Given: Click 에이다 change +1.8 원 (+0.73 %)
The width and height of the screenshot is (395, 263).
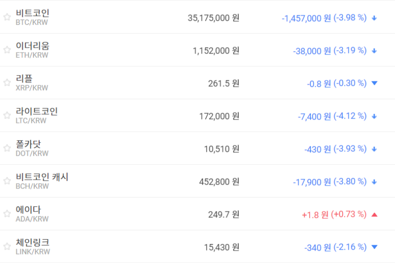Looking at the screenshot, I should click(x=334, y=214).
